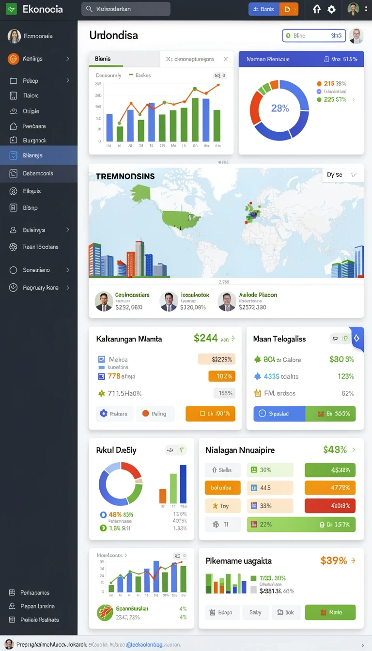Open Kenirgs orange icon in sidebar
Screen dimensions: 372x651
pyautogui.click(x=14, y=59)
